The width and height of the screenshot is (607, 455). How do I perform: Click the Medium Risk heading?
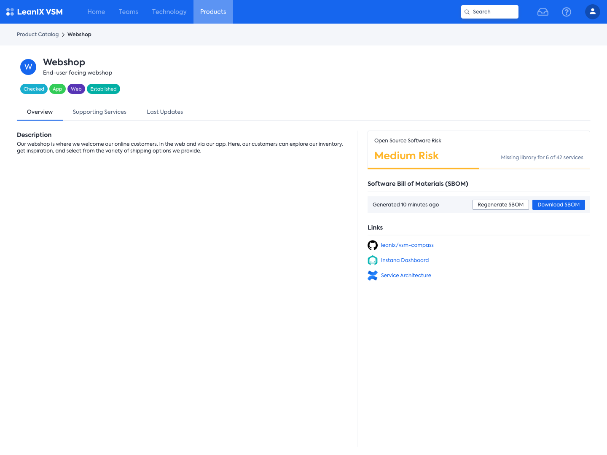click(406, 156)
